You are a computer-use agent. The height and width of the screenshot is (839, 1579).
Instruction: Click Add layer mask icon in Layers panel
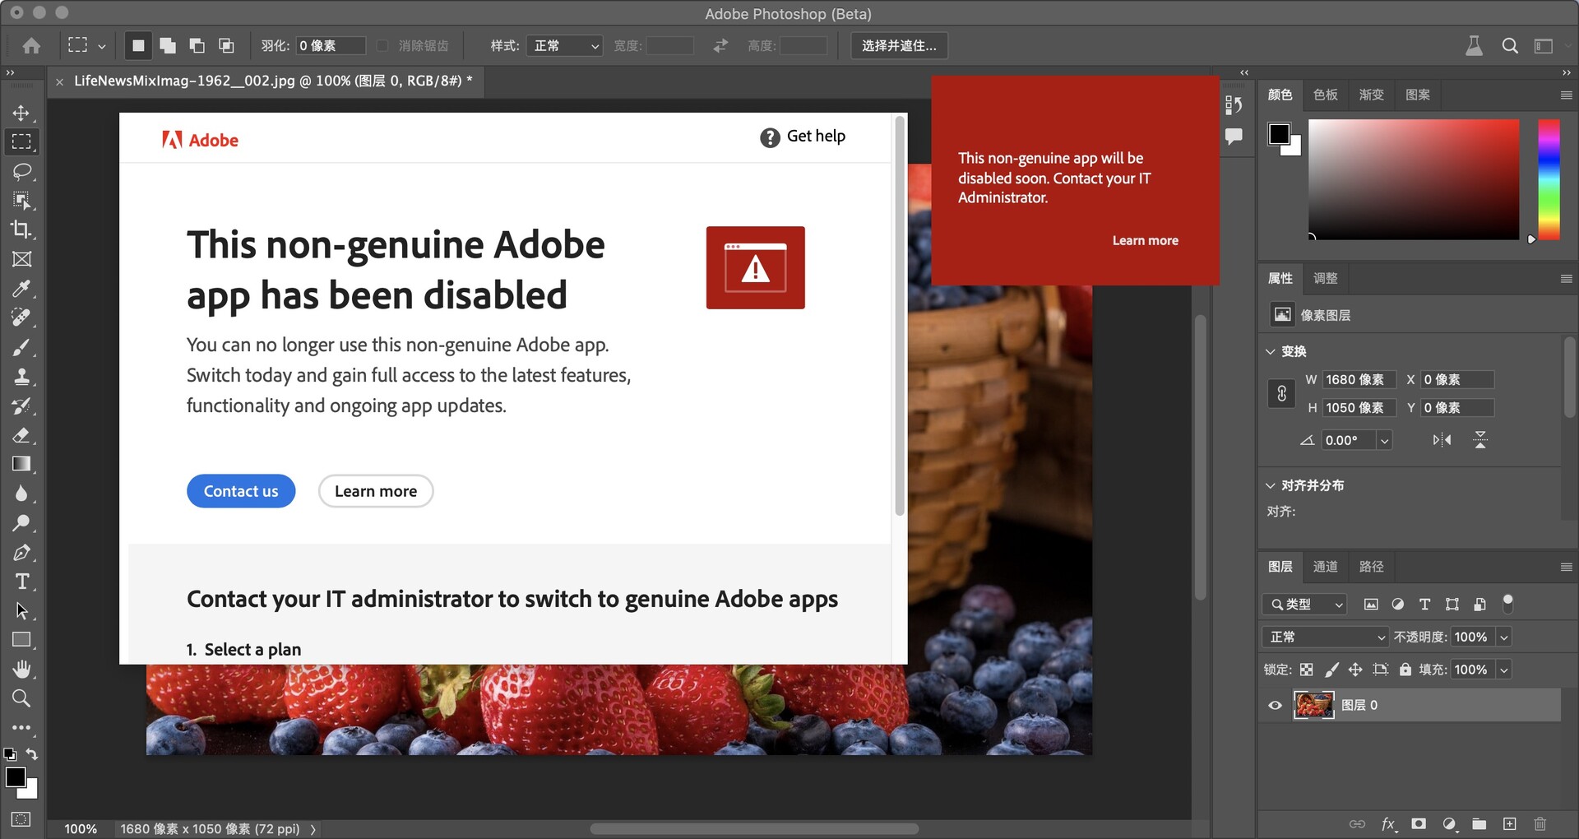tap(1419, 823)
